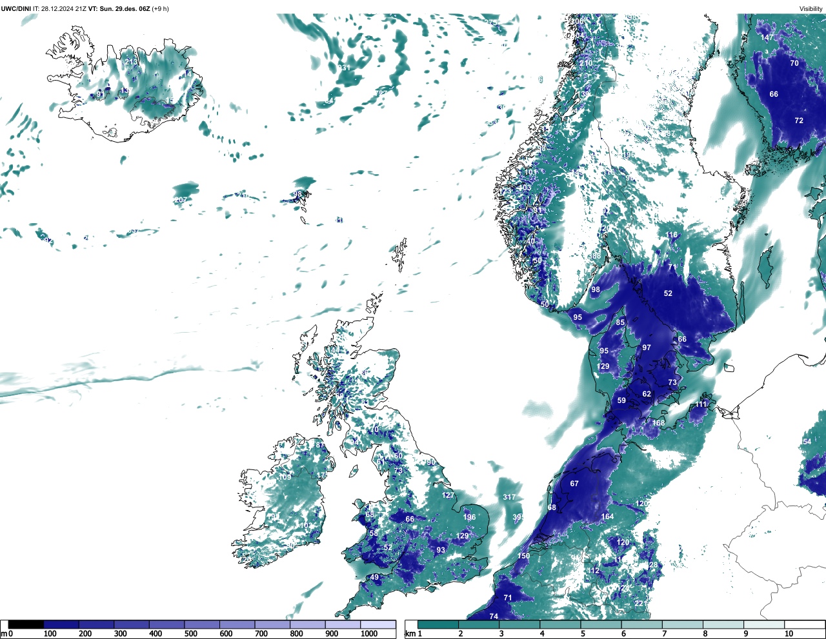The width and height of the screenshot is (826, 639).
Task: Click the "km" unit label of legend
Action: coord(410,634)
